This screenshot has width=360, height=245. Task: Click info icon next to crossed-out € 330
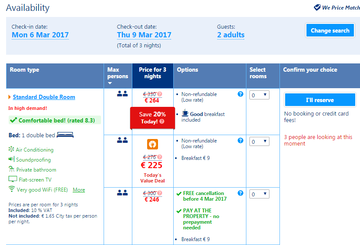(160, 94)
